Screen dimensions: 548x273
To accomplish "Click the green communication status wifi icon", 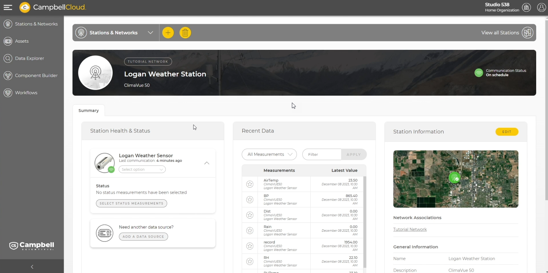I will point(479,73).
